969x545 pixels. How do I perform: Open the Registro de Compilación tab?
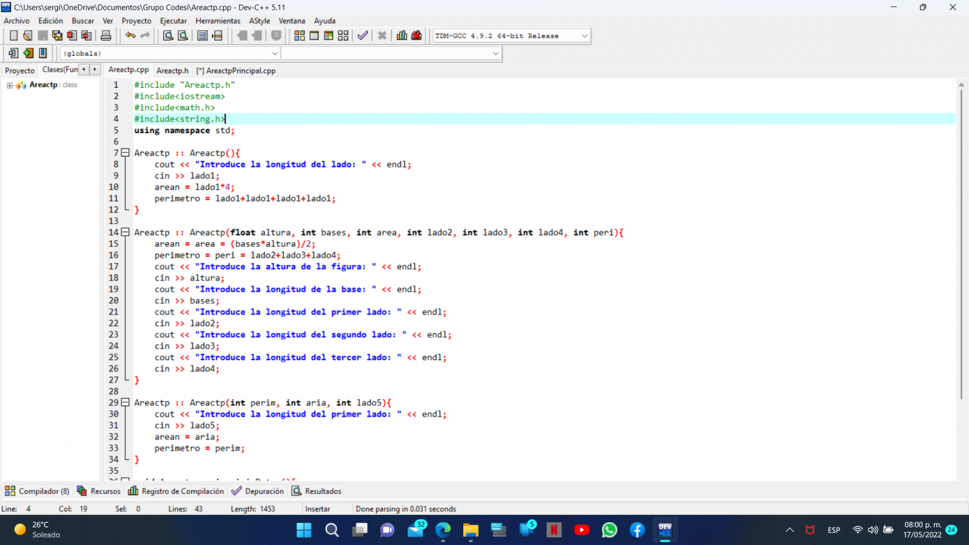(x=176, y=491)
